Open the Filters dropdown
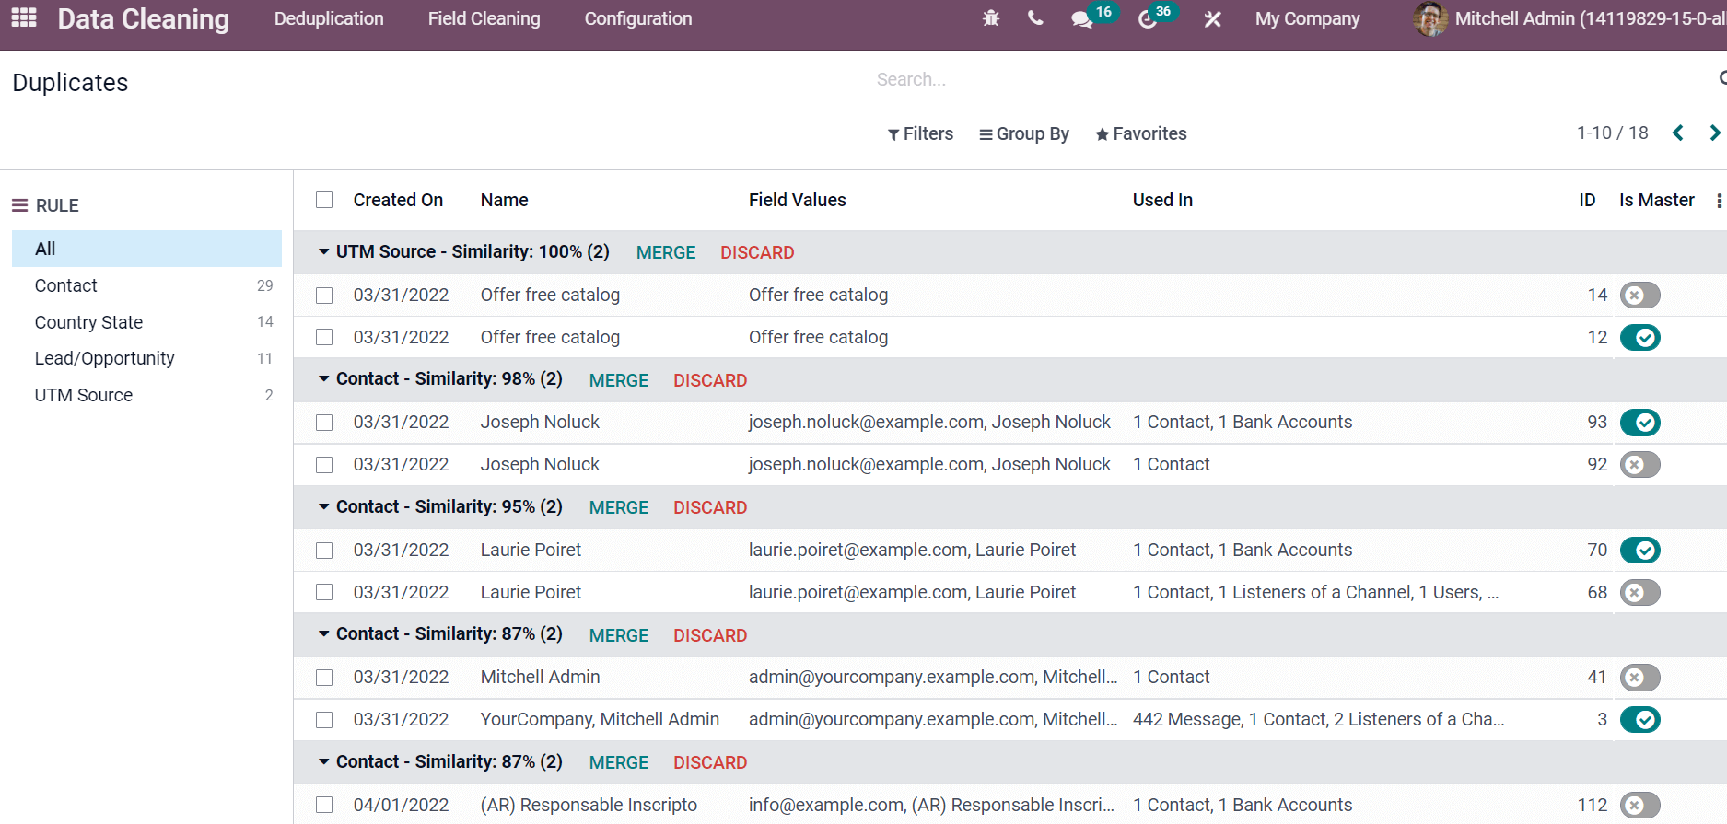 tap(920, 133)
